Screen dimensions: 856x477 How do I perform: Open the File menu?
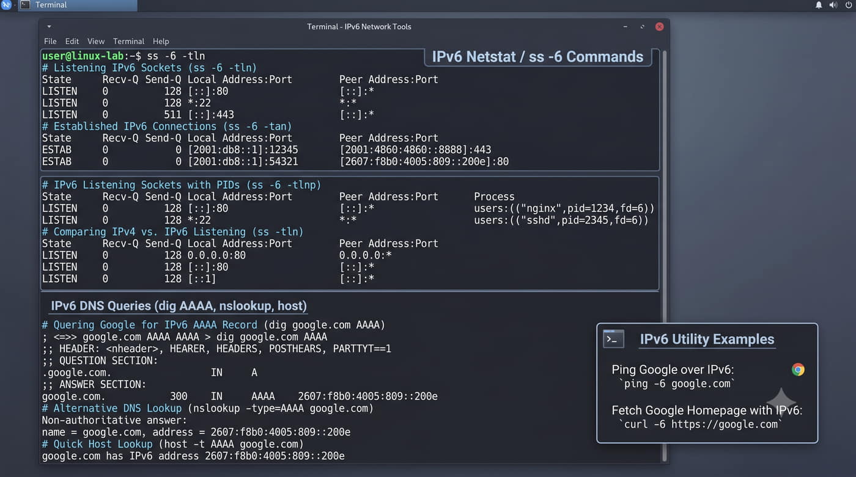click(x=50, y=42)
